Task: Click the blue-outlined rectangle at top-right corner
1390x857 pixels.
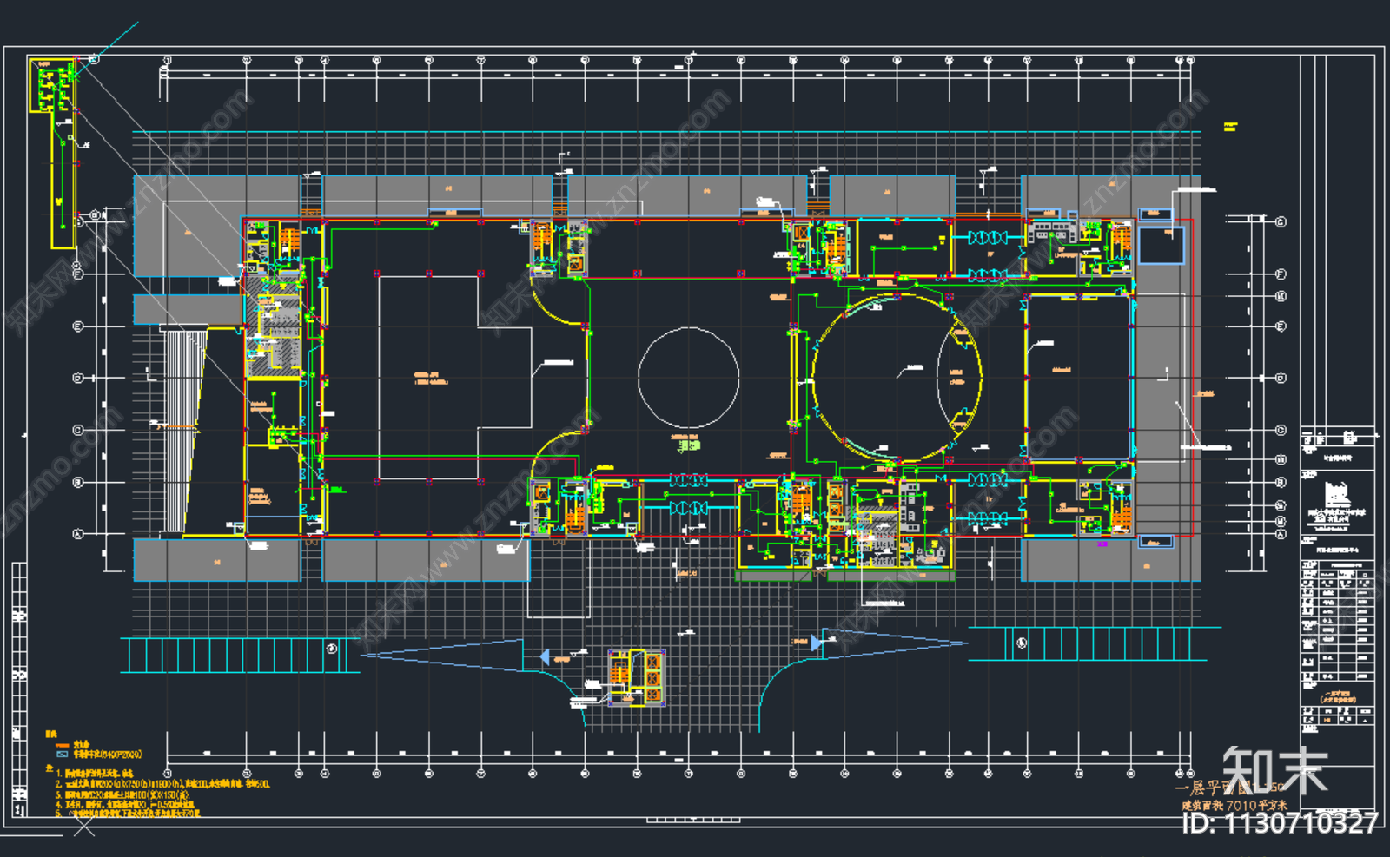Action: (1162, 245)
